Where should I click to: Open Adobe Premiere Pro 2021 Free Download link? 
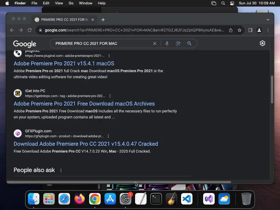click(x=84, y=104)
